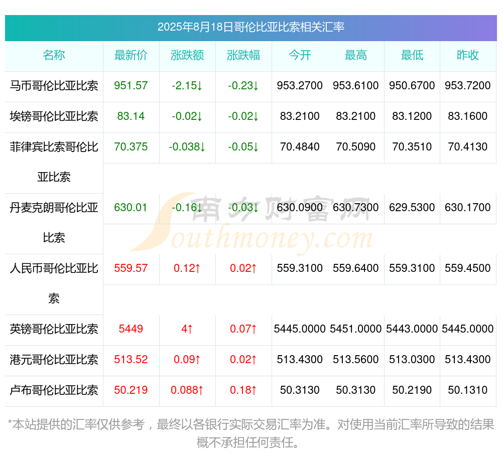Click change amount 0.09↑
Screen dimensions: 502x458
click(187, 360)
